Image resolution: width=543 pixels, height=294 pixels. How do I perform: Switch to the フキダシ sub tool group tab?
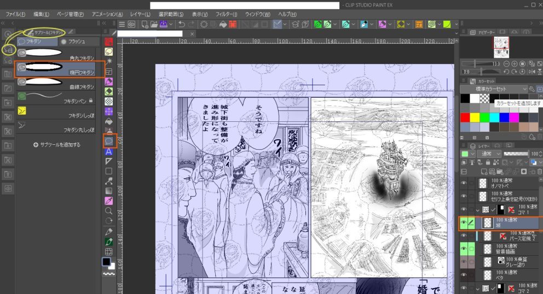(37, 42)
